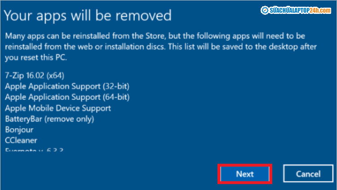Click the Next button
The width and height of the screenshot is (337, 190).
(244, 174)
